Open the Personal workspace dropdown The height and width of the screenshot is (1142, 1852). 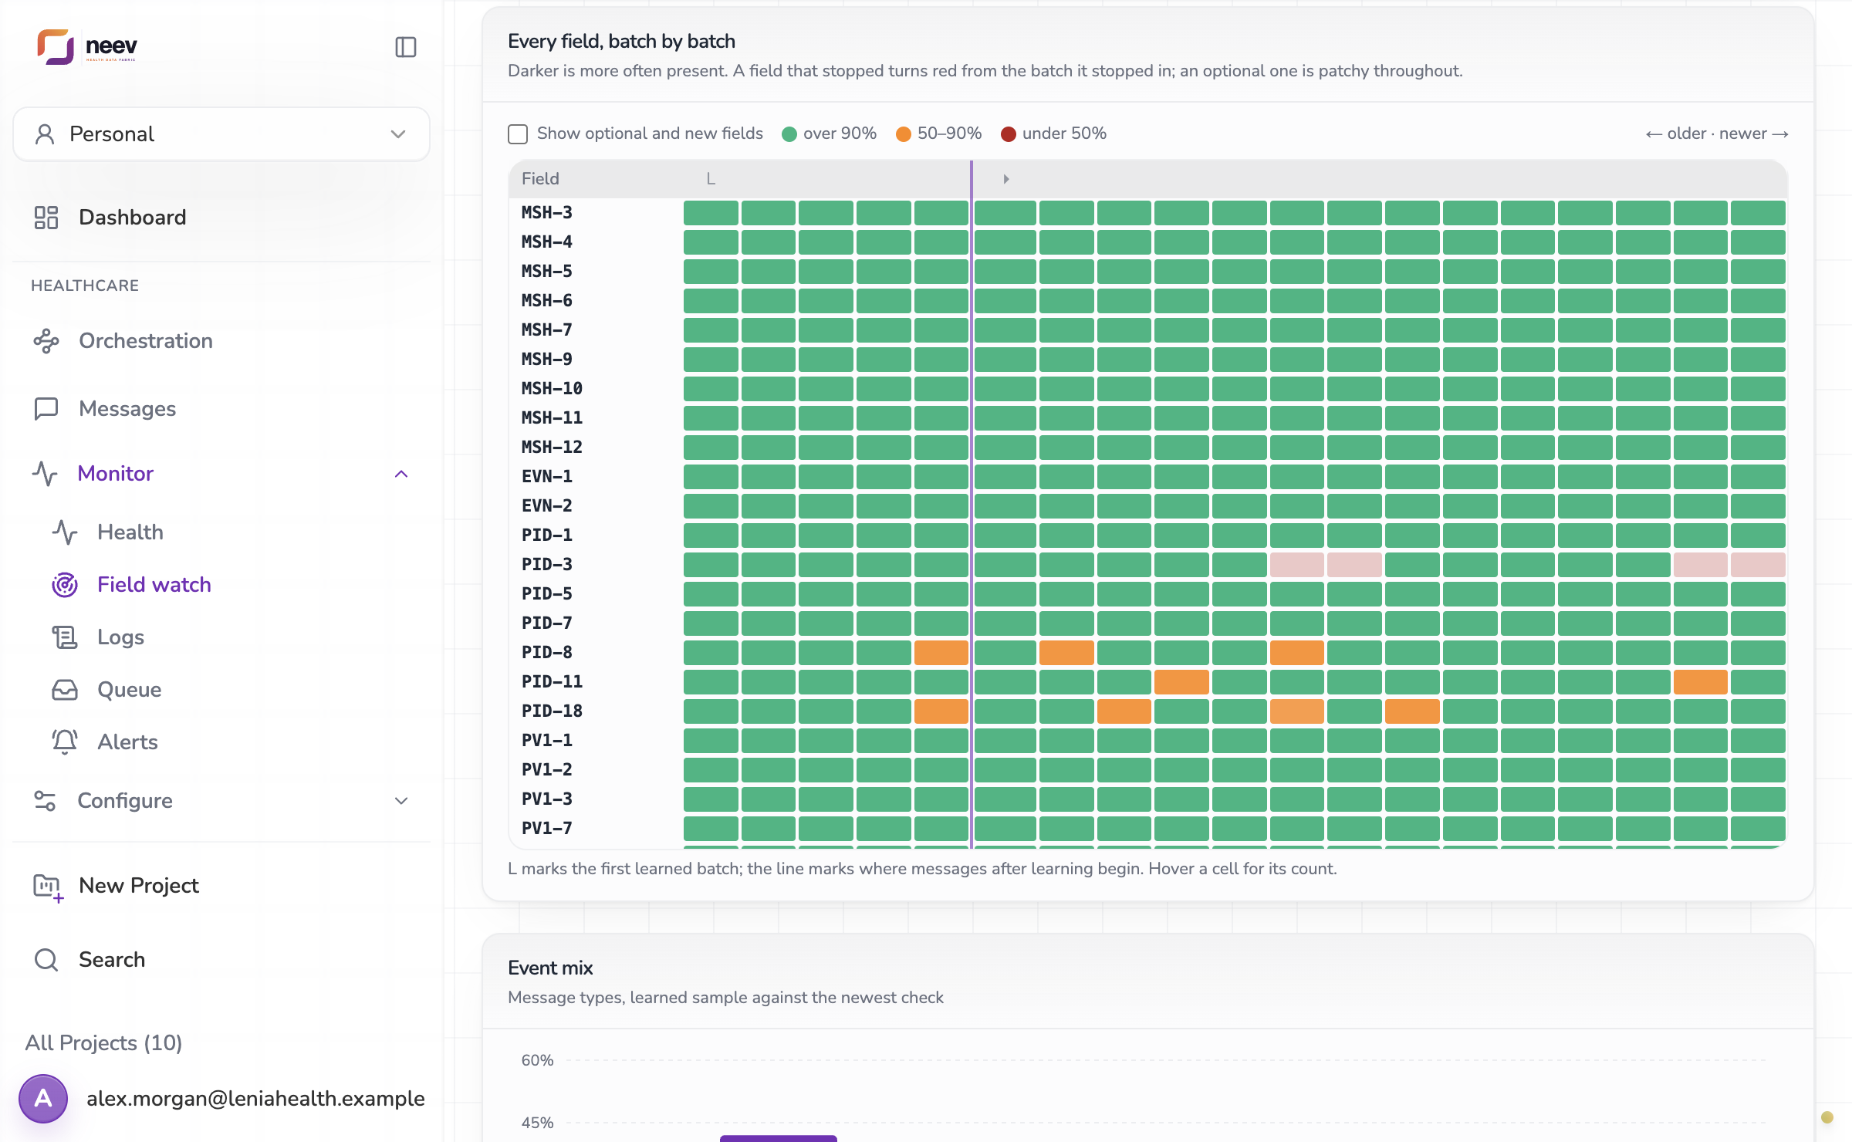pyautogui.click(x=221, y=134)
